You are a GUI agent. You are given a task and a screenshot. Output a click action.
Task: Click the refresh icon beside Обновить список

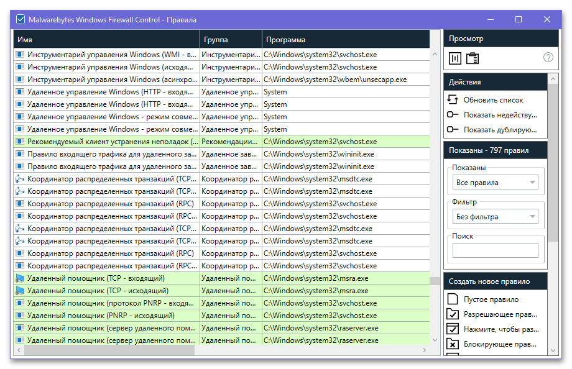(453, 99)
